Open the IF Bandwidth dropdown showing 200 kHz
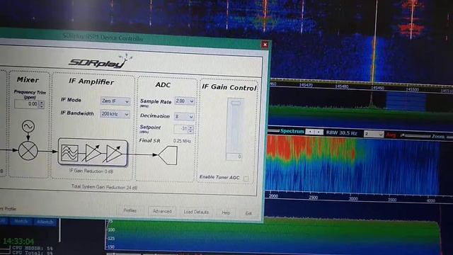The height and width of the screenshot is (255, 453). point(115,114)
